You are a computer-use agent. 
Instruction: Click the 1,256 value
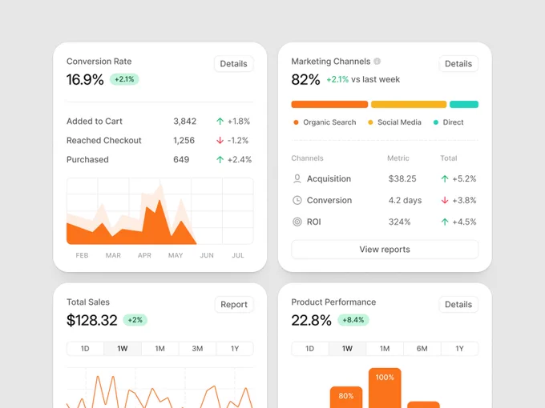pos(184,141)
